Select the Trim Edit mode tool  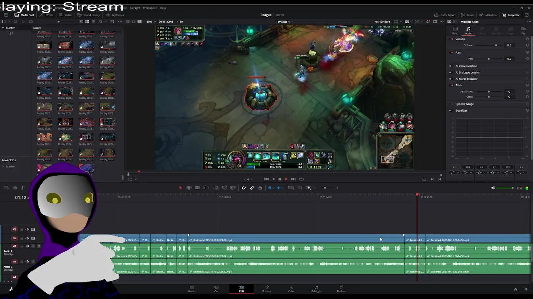tap(189, 188)
